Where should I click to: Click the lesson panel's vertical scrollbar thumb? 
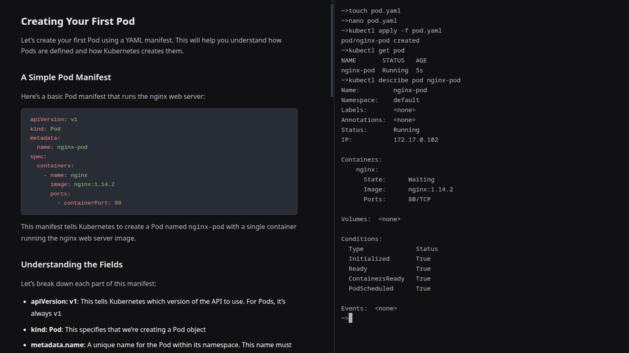[x=330, y=49]
